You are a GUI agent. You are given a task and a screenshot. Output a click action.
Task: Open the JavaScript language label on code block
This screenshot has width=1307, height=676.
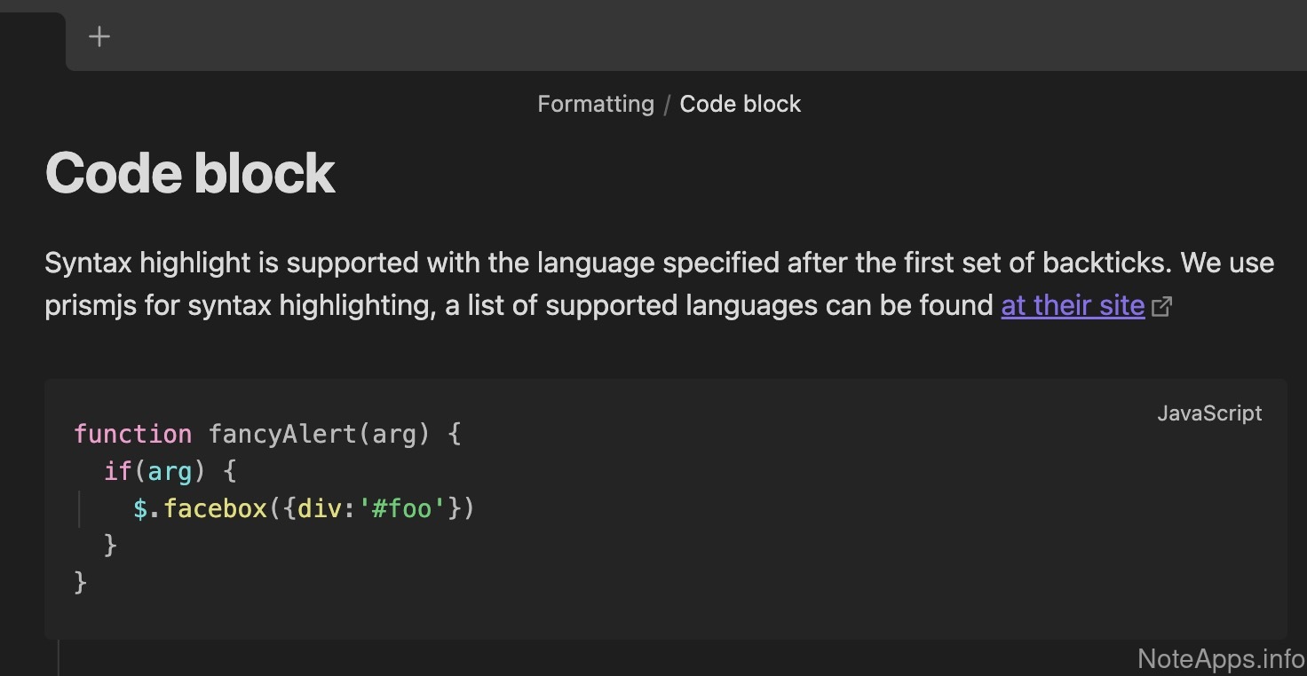[x=1208, y=413]
